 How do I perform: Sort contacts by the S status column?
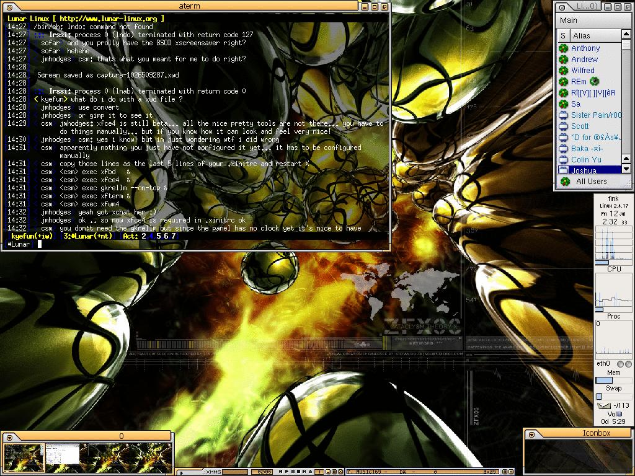563,36
